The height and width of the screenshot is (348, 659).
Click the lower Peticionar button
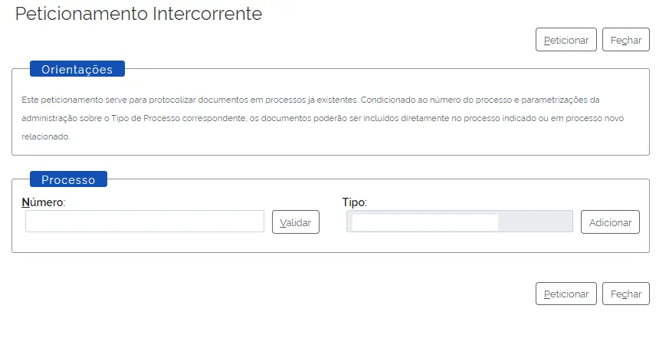(566, 294)
